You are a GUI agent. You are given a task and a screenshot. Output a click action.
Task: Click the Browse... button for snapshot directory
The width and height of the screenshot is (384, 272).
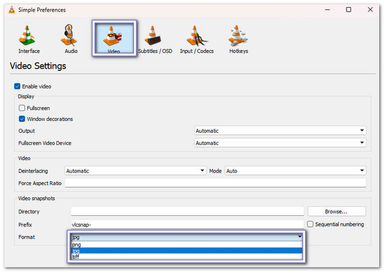[336, 212]
